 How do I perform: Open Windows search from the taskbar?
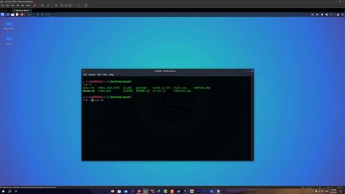10,191
